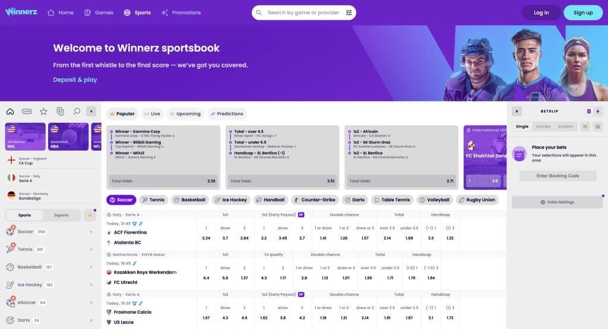The image size is (608, 329).
Task: Select the Predictions filter tab
Action: click(227, 114)
